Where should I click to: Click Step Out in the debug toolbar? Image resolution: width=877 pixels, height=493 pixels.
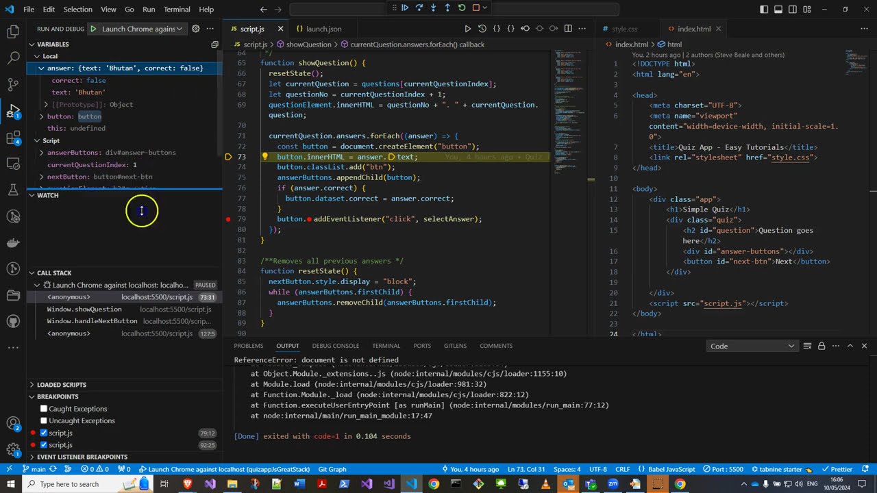click(x=447, y=8)
